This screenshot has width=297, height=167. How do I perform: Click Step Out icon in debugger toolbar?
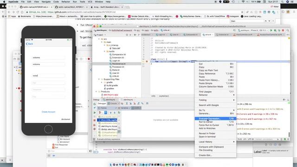(x=138, y=103)
